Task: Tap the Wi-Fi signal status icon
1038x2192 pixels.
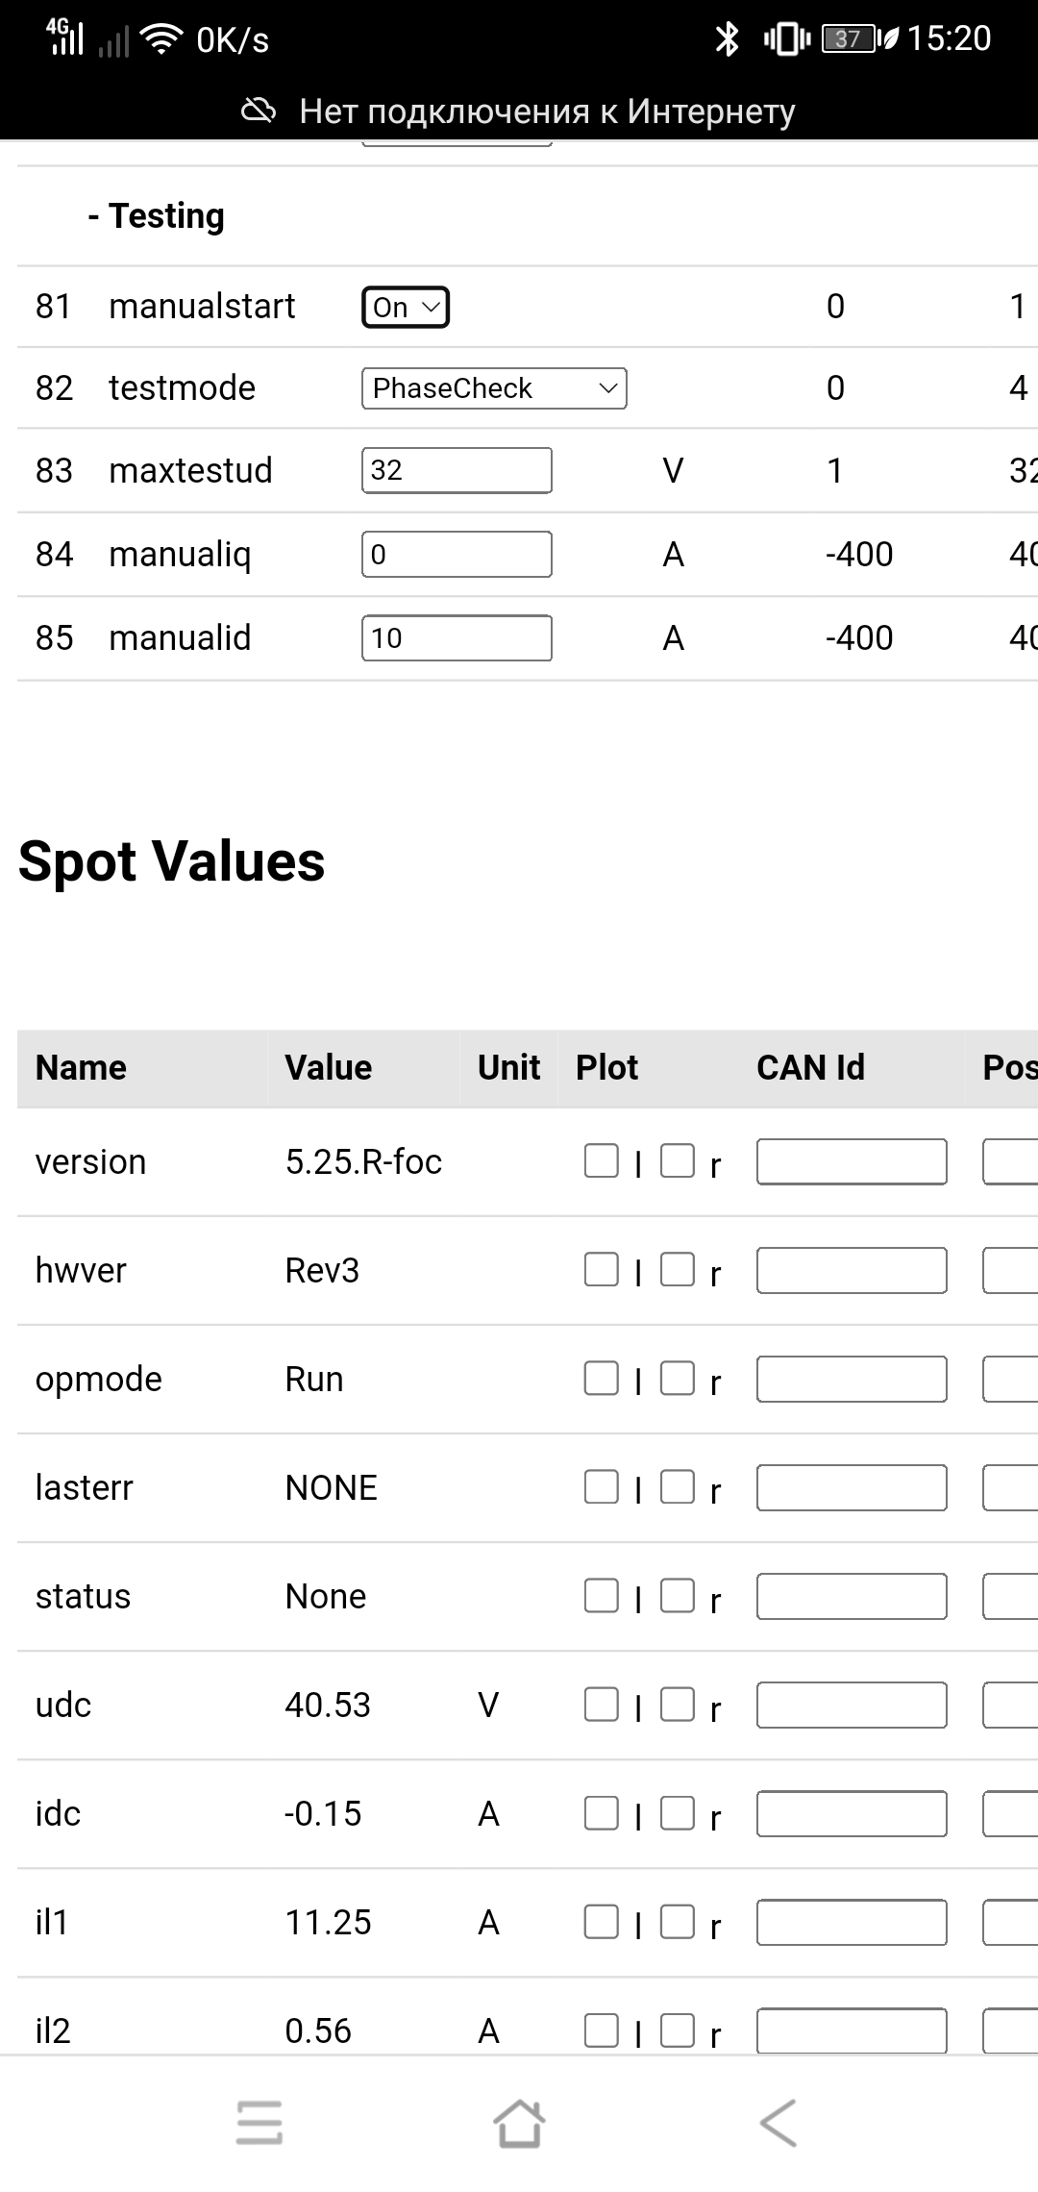Action: pos(161,39)
